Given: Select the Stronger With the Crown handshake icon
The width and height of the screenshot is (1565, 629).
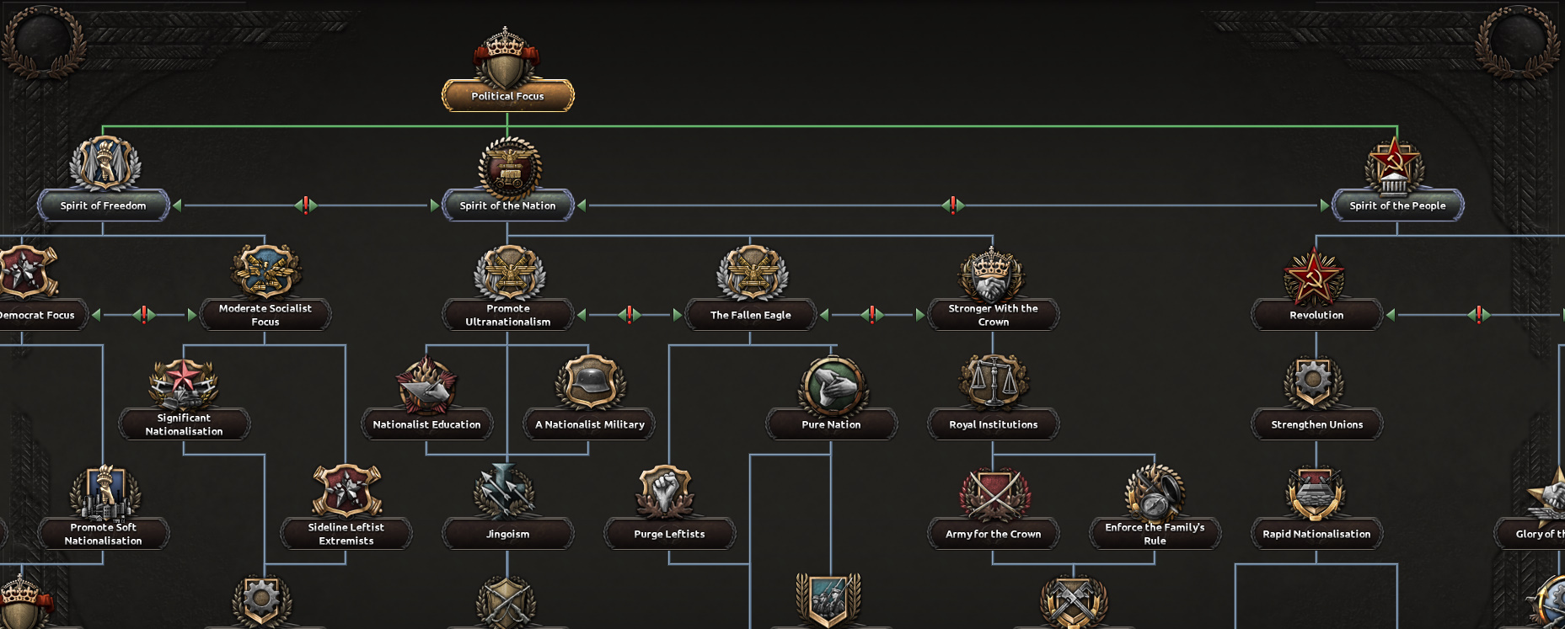Looking at the screenshot, I should [991, 275].
